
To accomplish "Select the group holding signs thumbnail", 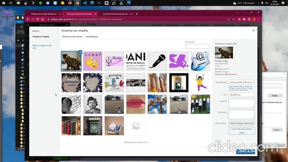I will 200,104.
